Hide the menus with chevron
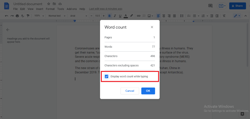Screen dimensions: 250x119 (x=245, y=16)
